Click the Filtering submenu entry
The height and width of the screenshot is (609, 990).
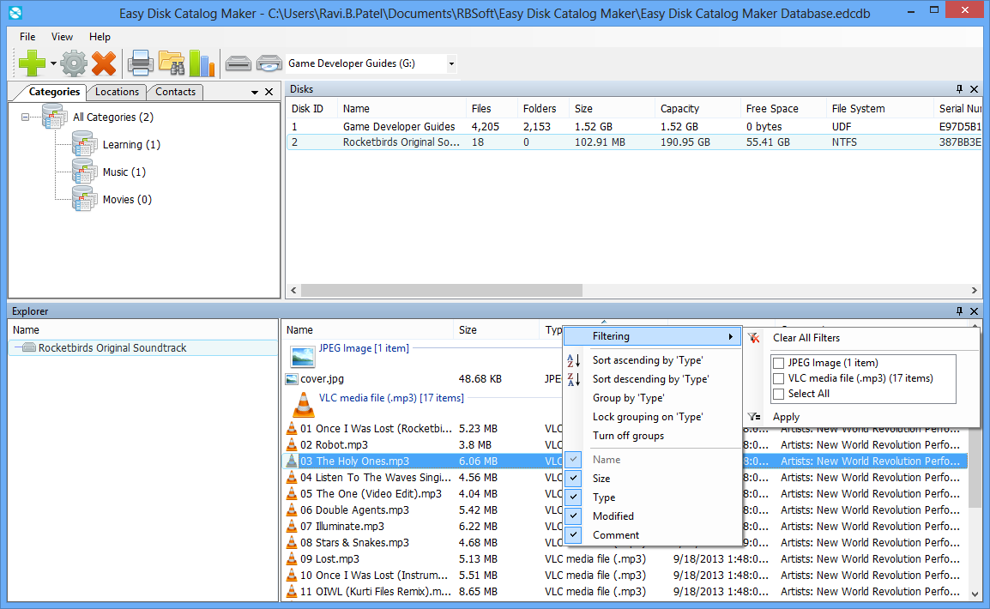652,336
